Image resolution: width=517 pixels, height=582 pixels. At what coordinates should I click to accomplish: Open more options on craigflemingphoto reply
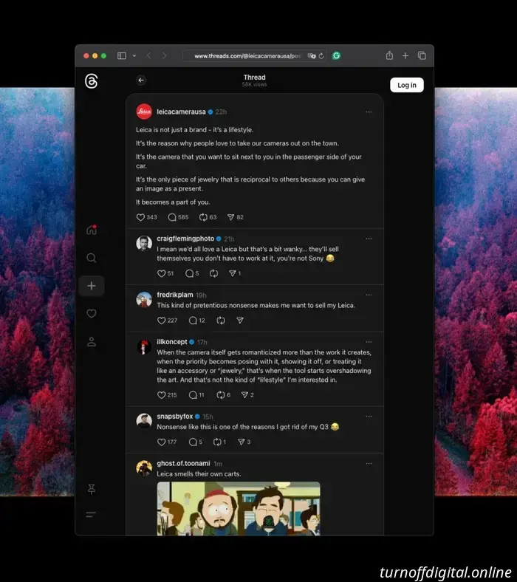pyautogui.click(x=369, y=239)
